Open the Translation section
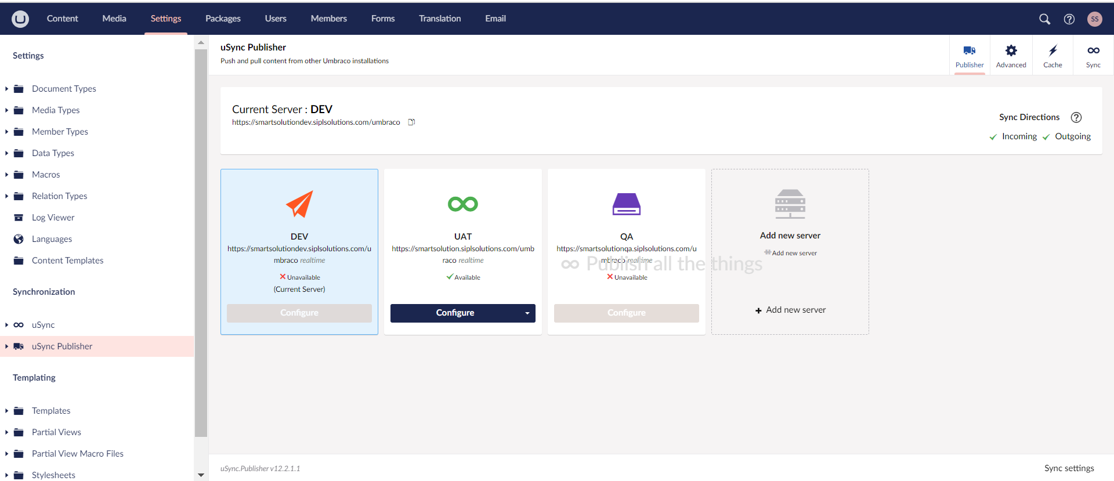Image resolution: width=1114 pixels, height=481 pixels. click(x=440, y=19)
